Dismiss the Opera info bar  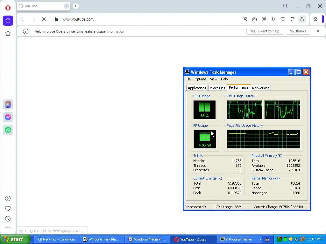coord(318,31)
